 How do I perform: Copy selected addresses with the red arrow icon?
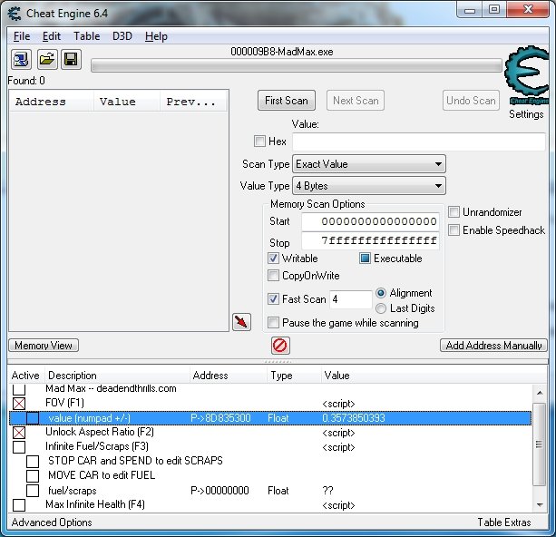coord(241,322)
